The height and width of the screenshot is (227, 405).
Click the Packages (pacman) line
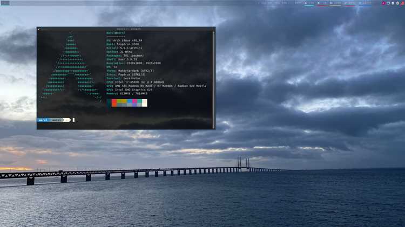tap(125, 56)
